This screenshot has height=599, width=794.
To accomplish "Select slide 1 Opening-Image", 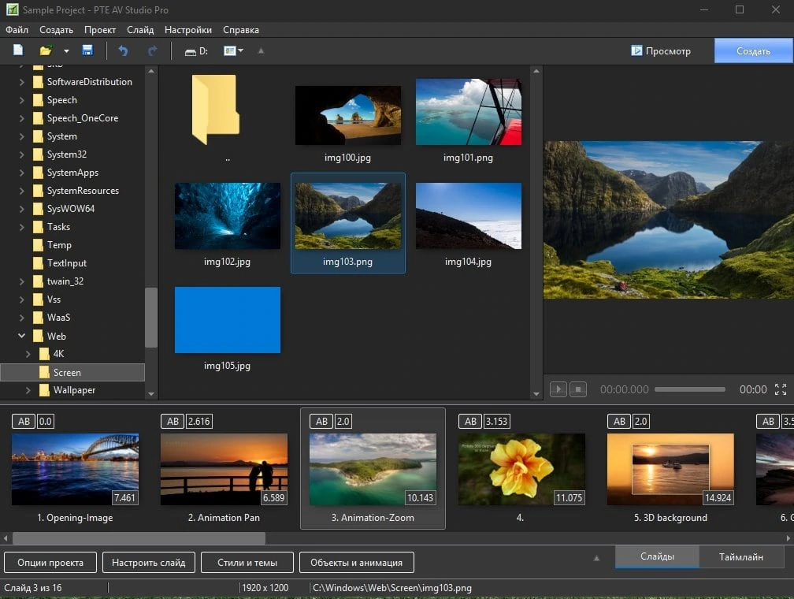I will pyautogui.click(x=75, y=469).
